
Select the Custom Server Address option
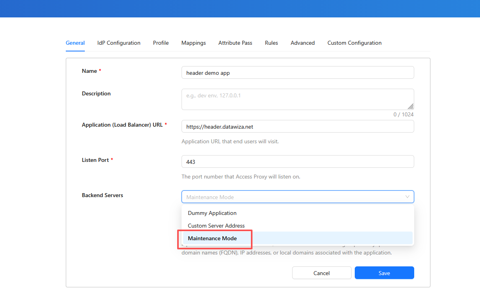216,226
